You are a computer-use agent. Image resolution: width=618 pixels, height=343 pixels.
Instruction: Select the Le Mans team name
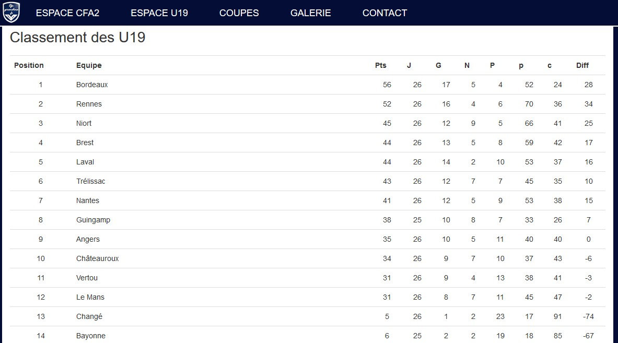90,297
